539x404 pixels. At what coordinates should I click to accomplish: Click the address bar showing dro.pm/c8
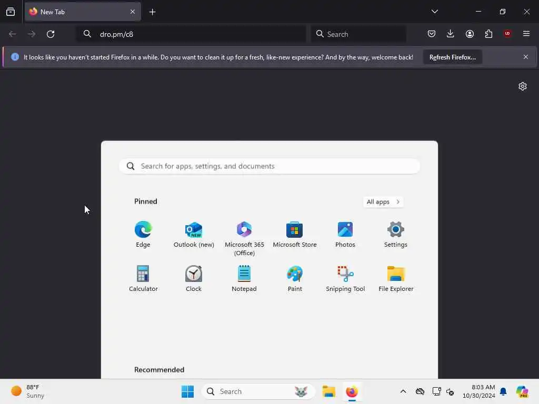(x=192, y=34)
